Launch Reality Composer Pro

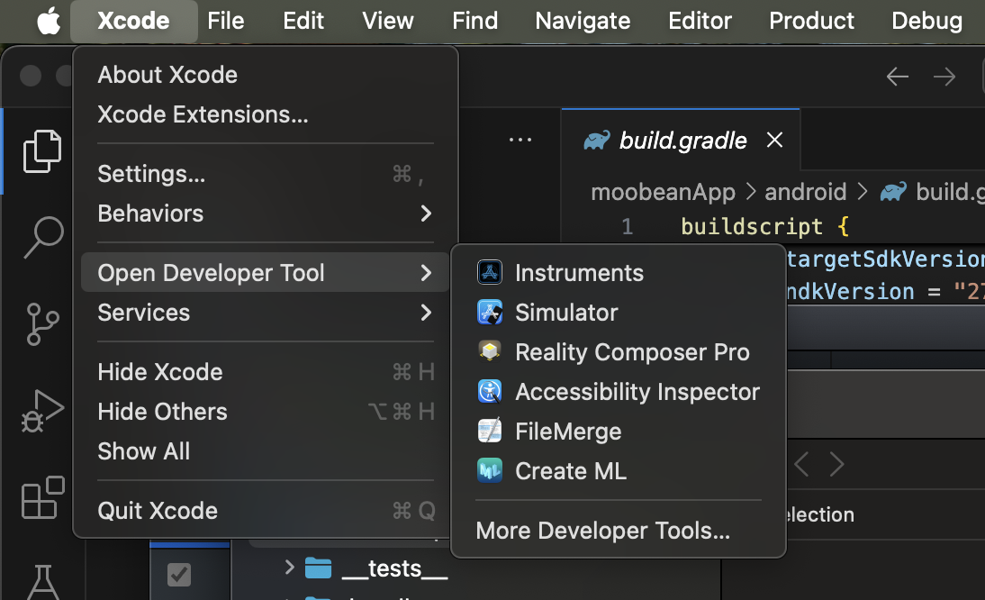(x=619, y=352)
